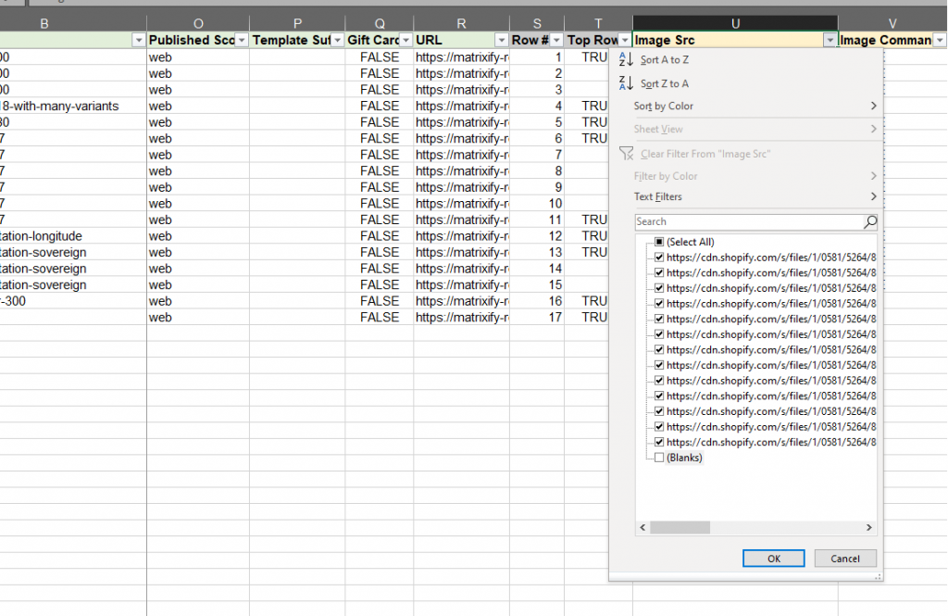This screenshot has height=616, width=948.
Task: Open the filter icon on Top Row header
Action: [x=622, y=40]
